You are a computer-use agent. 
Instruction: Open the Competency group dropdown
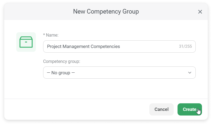tap(119, 72)
